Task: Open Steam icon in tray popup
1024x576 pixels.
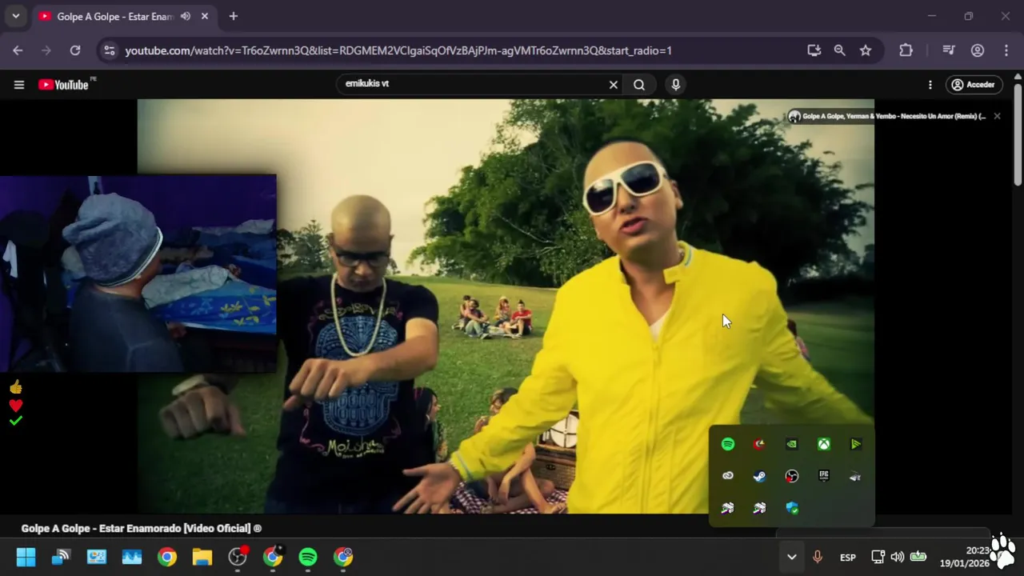Action: (x=760, y=476)
